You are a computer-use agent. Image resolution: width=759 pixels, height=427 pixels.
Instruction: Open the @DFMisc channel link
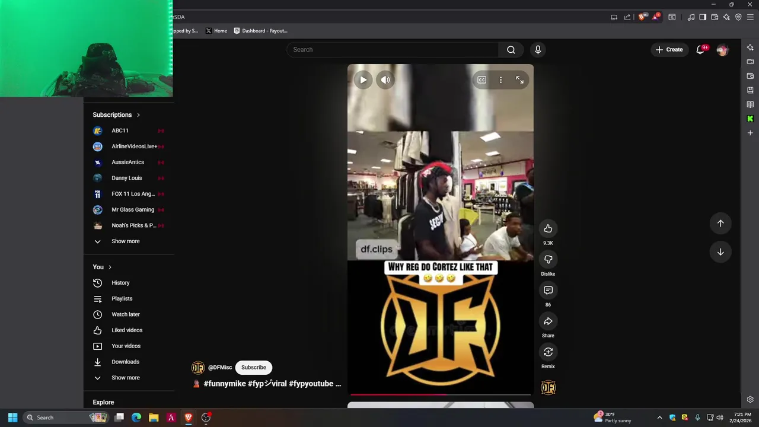[x=220, y=368]
